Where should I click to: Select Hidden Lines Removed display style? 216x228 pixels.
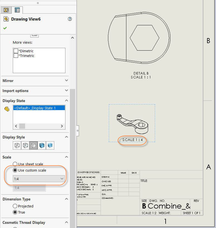(x=33, y=145)
